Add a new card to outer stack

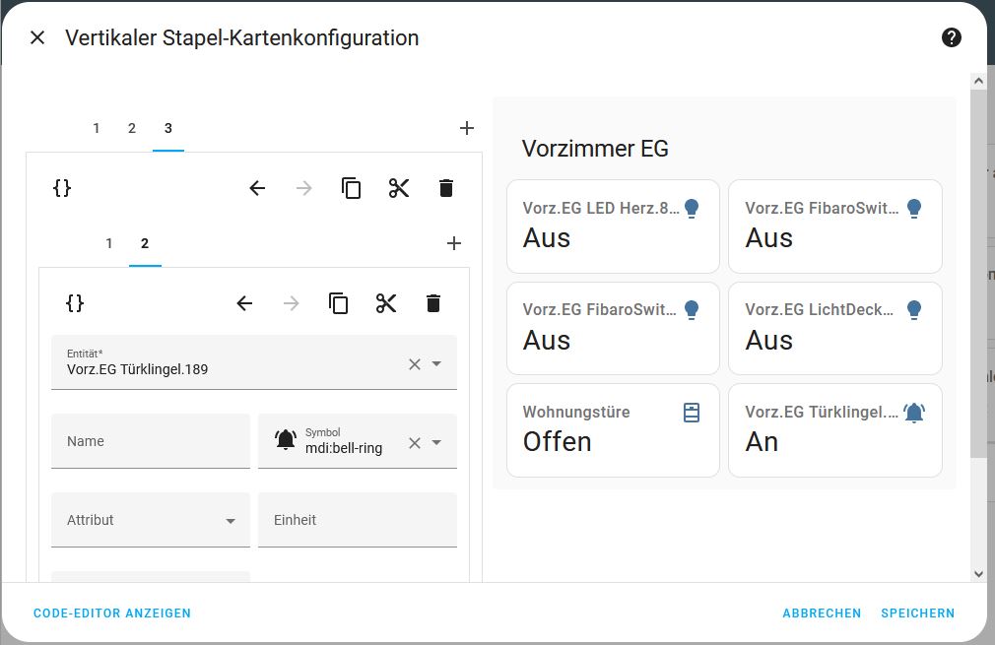pyautogui.click(x=467, y=128)
